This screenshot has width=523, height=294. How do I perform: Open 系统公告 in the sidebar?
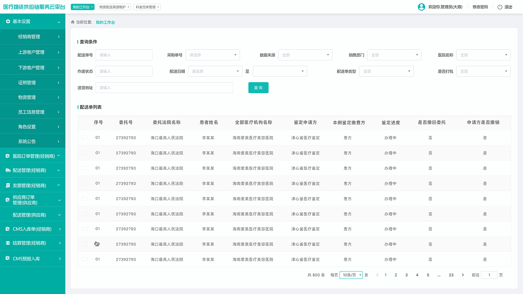(x=33, y=141)
